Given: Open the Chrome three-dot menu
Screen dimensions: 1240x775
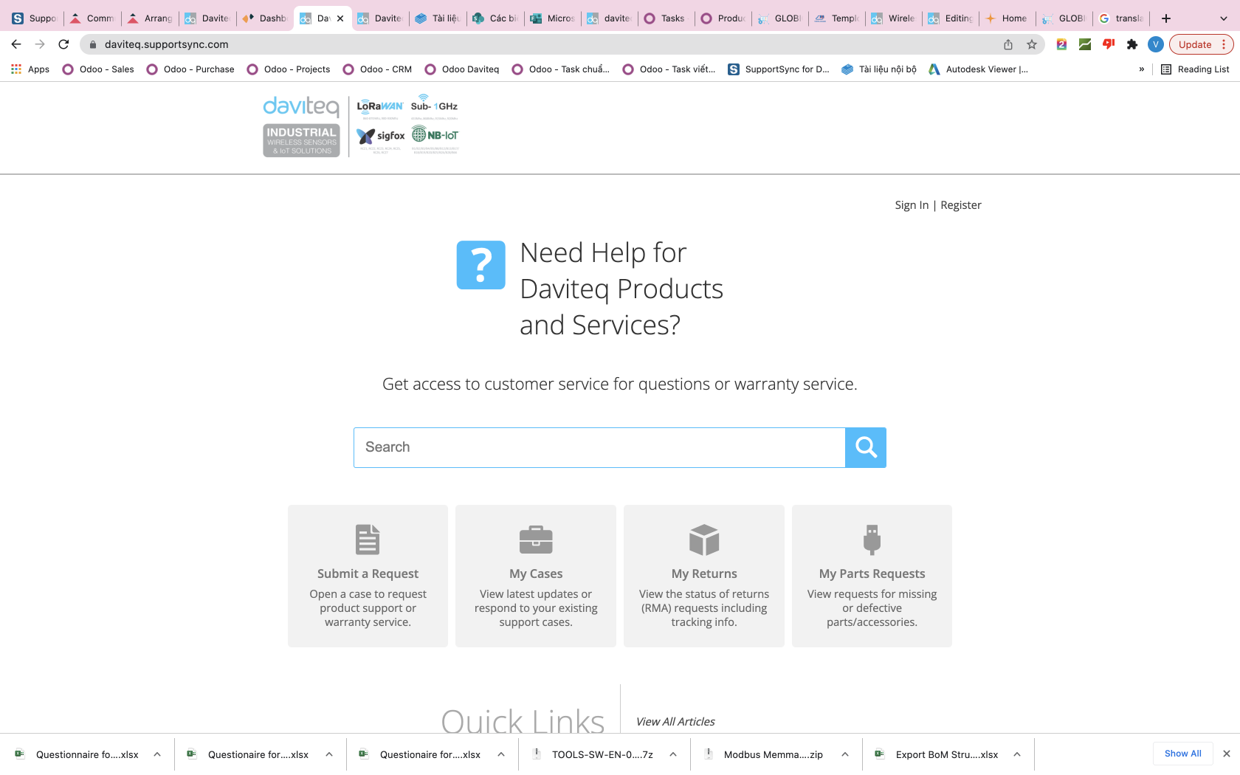Looking at the screenshot, I should (x=1224, y=44).
